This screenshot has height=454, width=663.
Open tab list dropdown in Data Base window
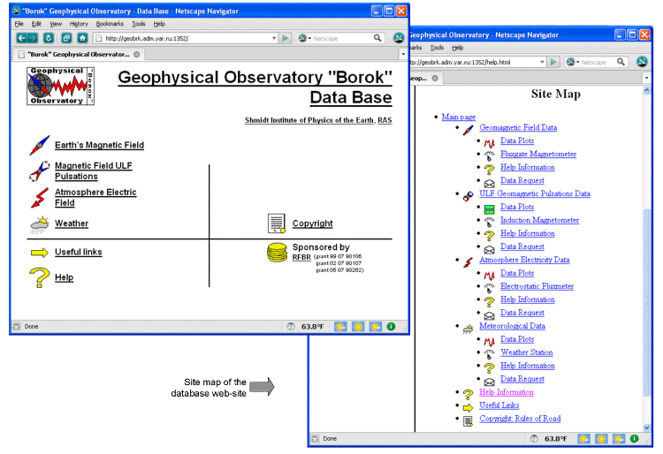click(403, 54)
